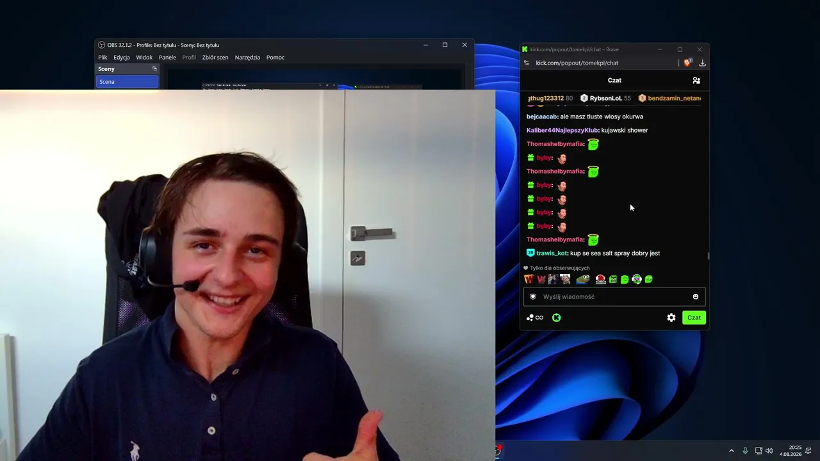This screenshot has width=820, height=461.
Task: Open the Narzędzia menu in OBS
Action: [x=247, y=58]
